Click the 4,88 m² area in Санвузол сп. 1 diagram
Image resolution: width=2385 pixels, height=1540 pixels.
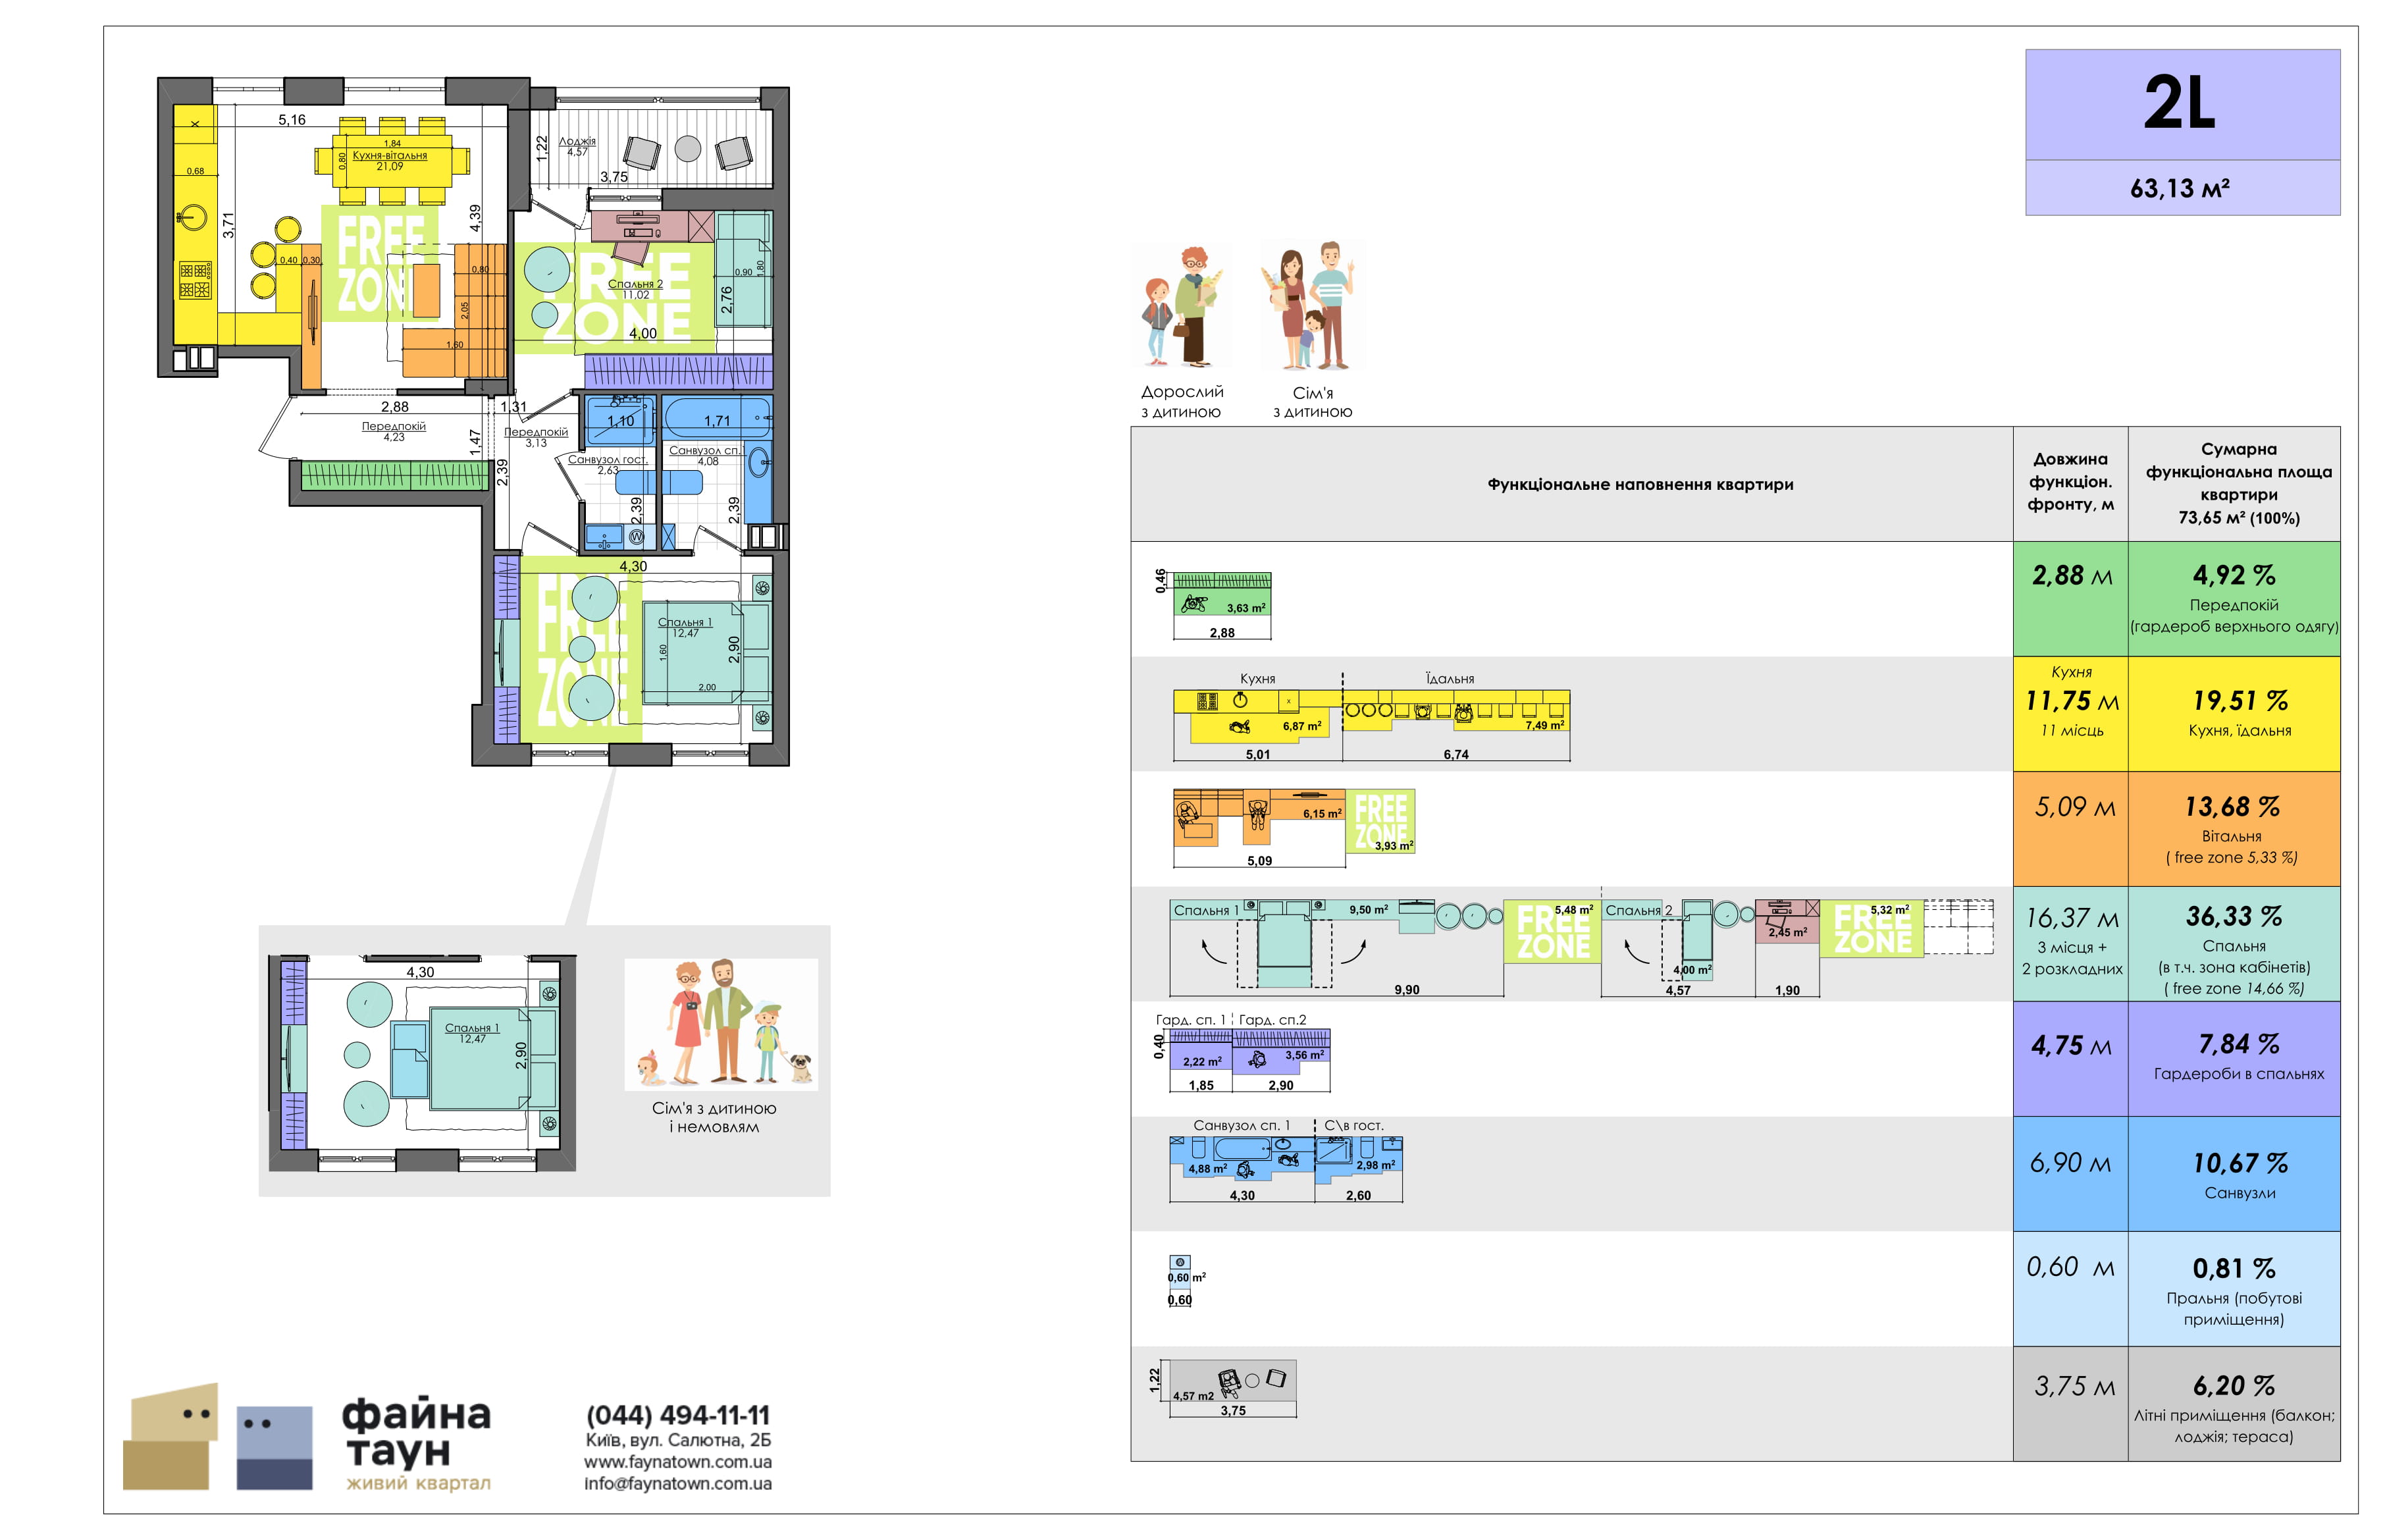(x=1207, y=1168)
